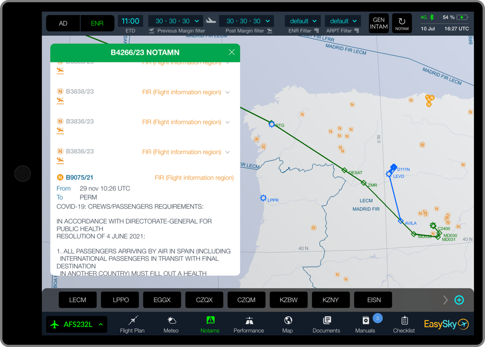Open the Previous Margin filter dropdown

pyautogui.click(x=176, y=21)
